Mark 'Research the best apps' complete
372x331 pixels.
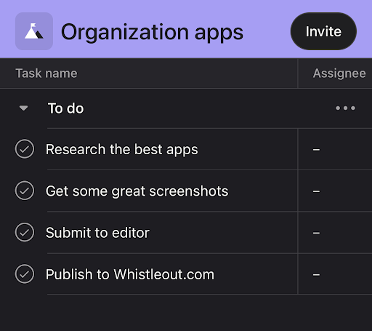[x=25, y=149]
